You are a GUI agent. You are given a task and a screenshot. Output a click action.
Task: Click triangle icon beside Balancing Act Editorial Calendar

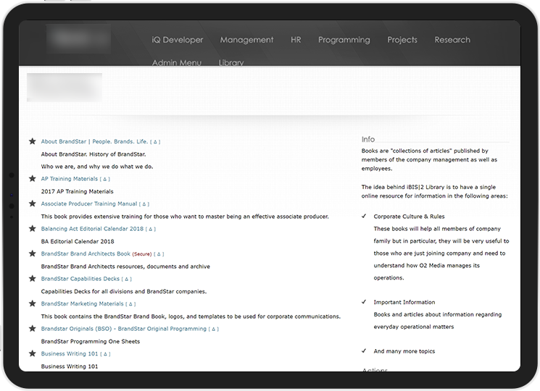pos(151,229)
